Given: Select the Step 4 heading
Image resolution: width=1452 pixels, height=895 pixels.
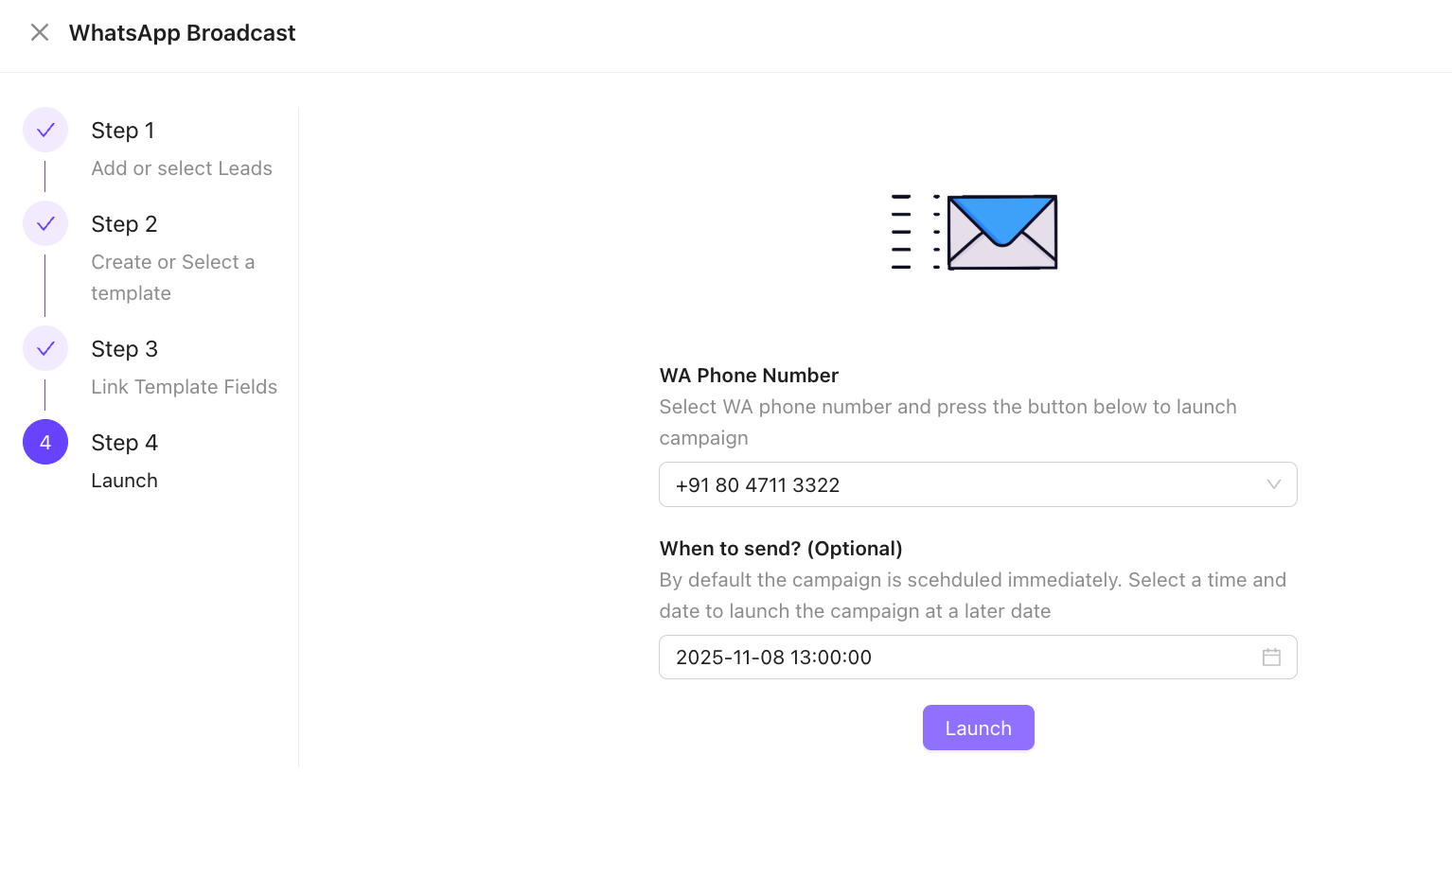Looking at the screenshot, I should point(124,443).
